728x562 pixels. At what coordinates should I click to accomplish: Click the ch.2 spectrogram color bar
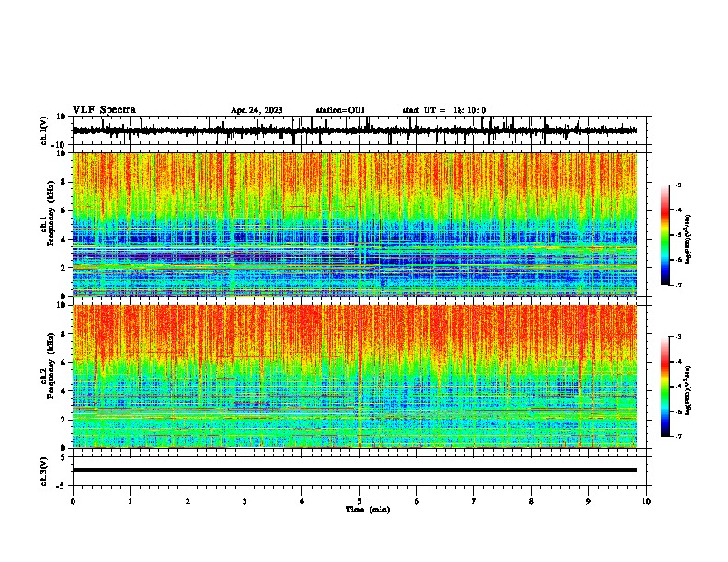(x=665, y=387)
